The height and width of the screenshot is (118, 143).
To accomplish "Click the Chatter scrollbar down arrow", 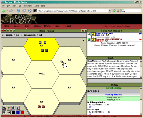I will tap(141, 77).
